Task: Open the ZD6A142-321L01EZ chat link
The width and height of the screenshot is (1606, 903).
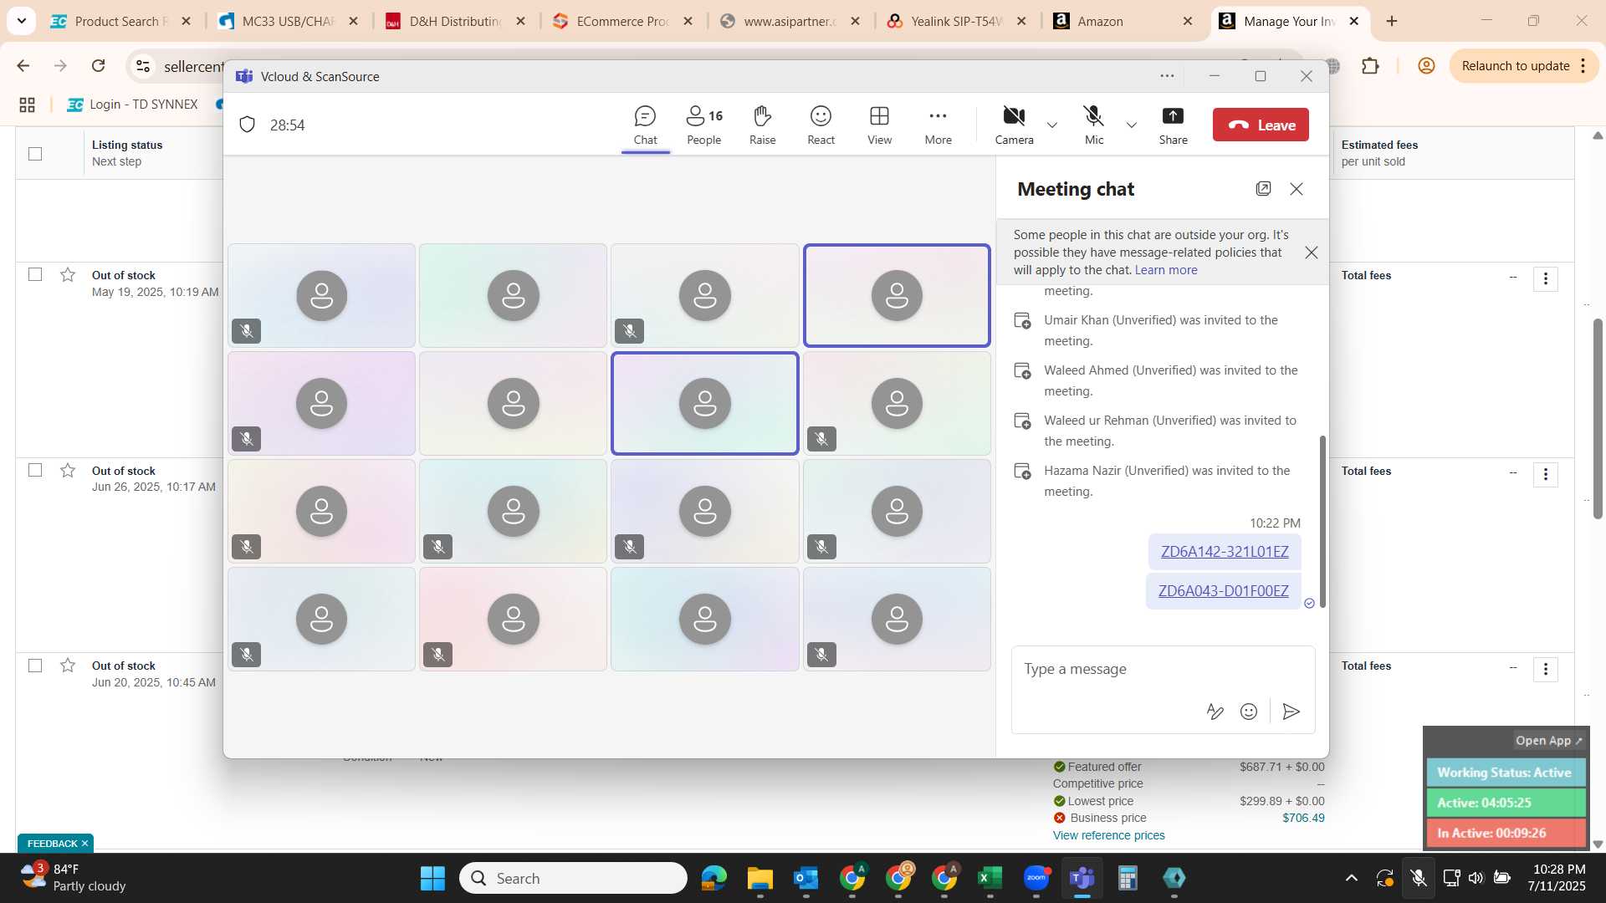Action: point(1225,552)
